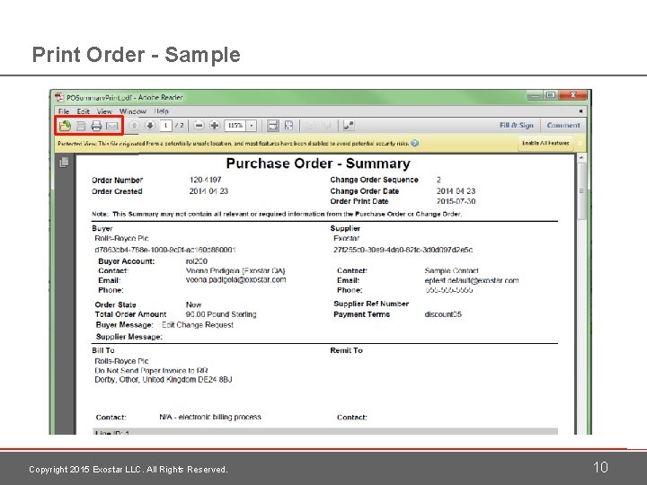Click the read mode icon
647x485 pixels.
point(349,126)
